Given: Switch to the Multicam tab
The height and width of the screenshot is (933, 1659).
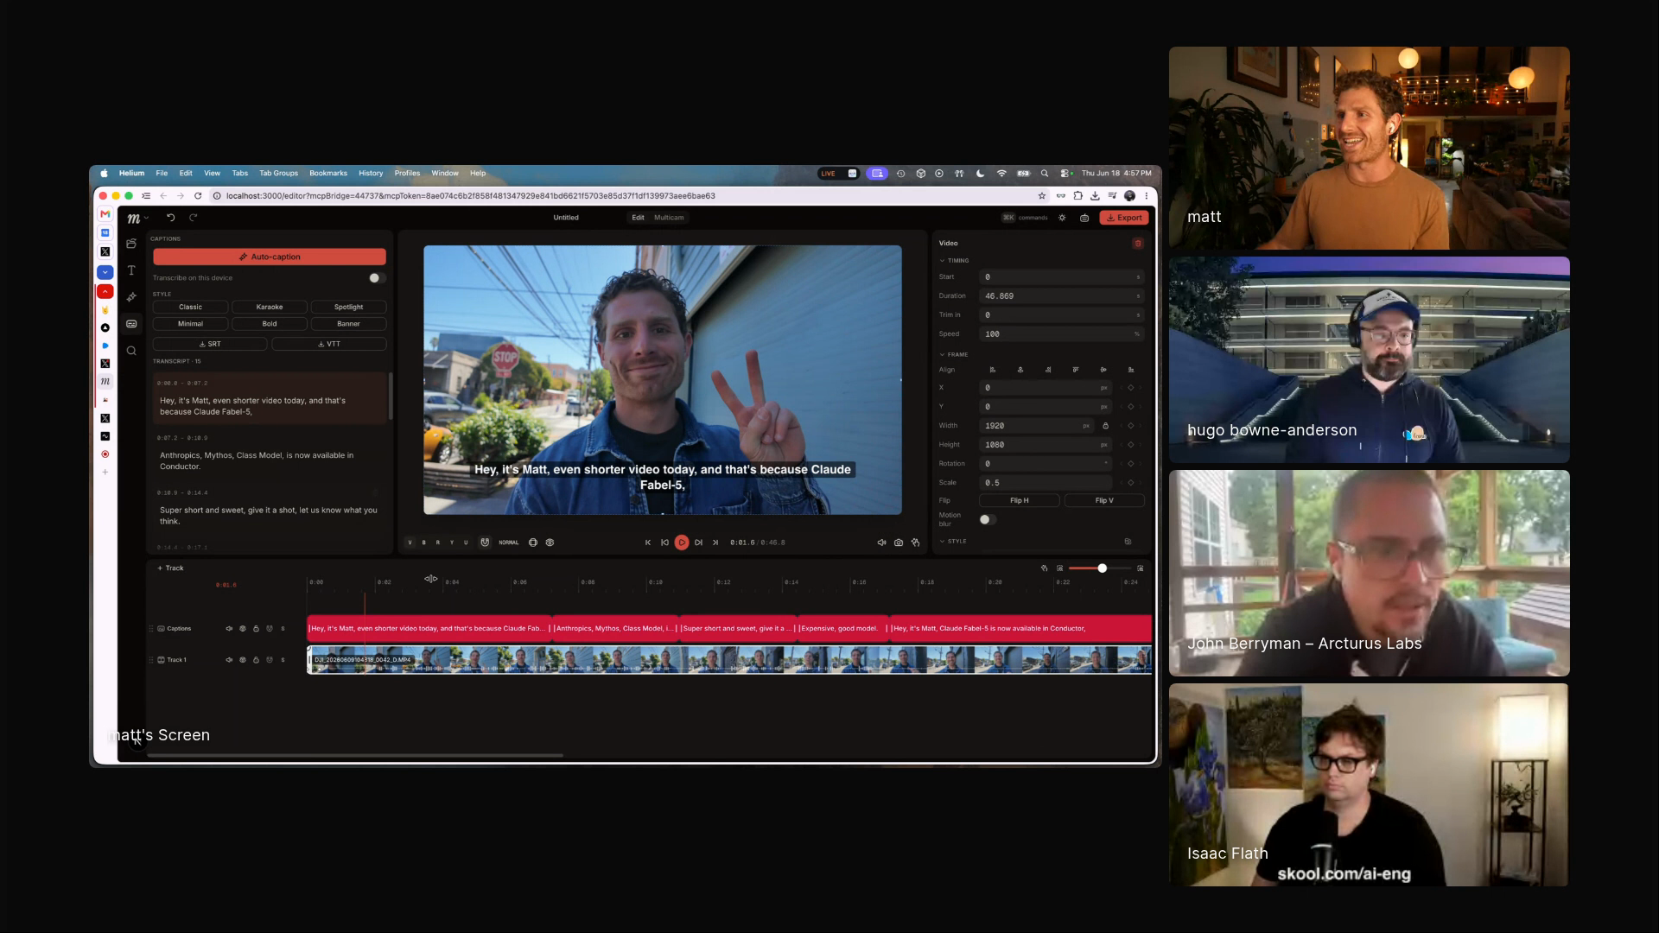Looking at the screenshot, I should point(669,218).
